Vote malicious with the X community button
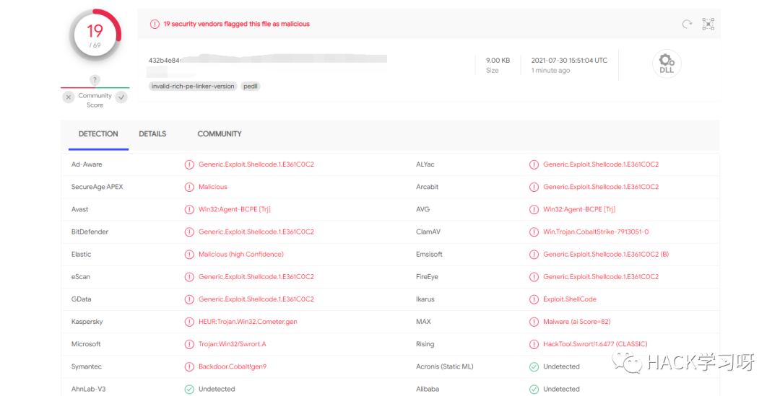Screen dimensions: 780x396 (x=69, y=97)
